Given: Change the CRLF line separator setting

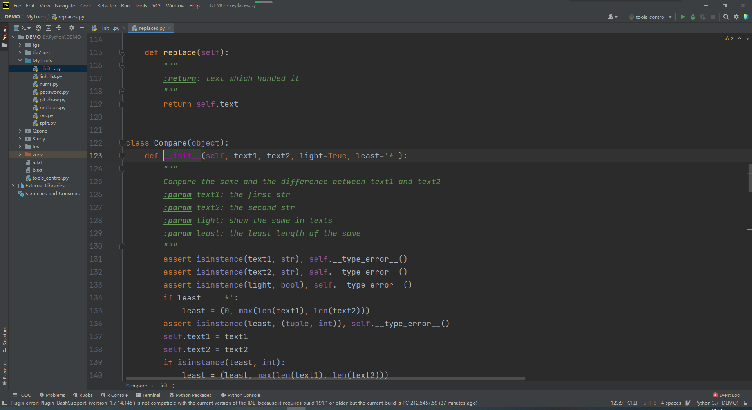Looking at the screenshot, I should click(x=633, y=403).
